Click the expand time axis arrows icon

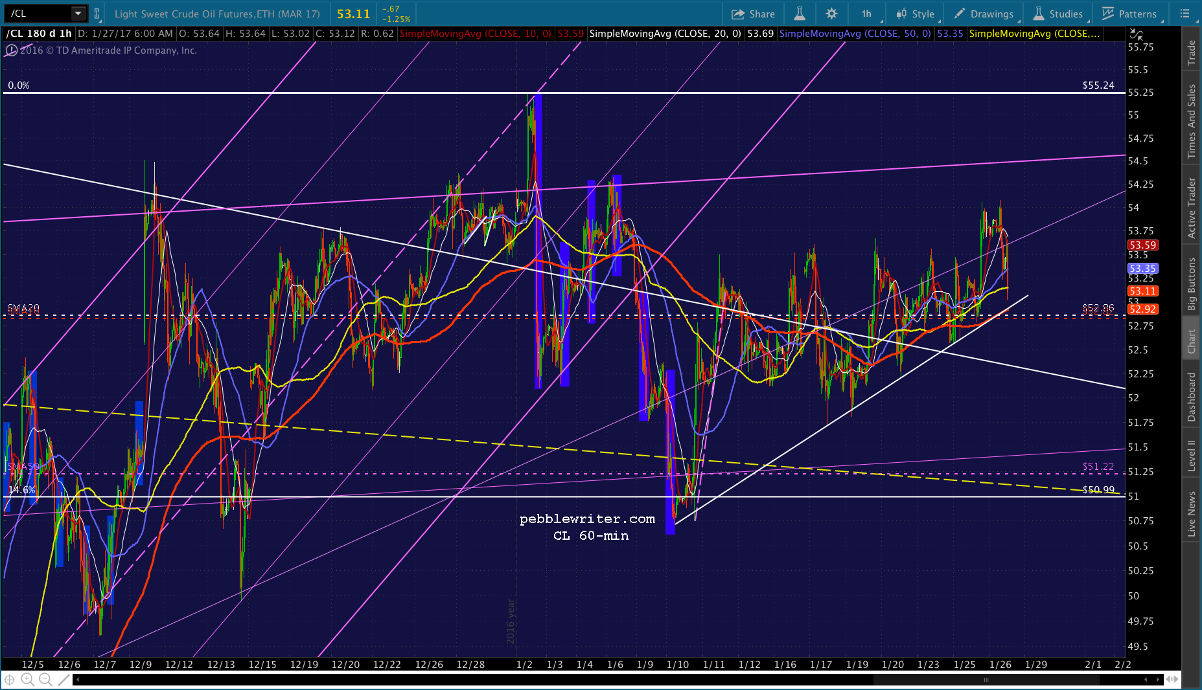click(1172, 679)
